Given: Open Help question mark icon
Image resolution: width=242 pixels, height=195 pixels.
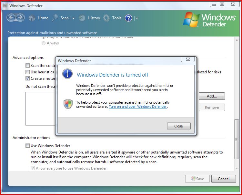Looking at the screenshot, I should (128, 18).
